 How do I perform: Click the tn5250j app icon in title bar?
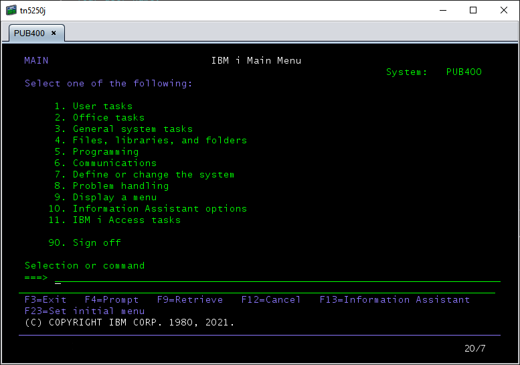click(11, 10)
